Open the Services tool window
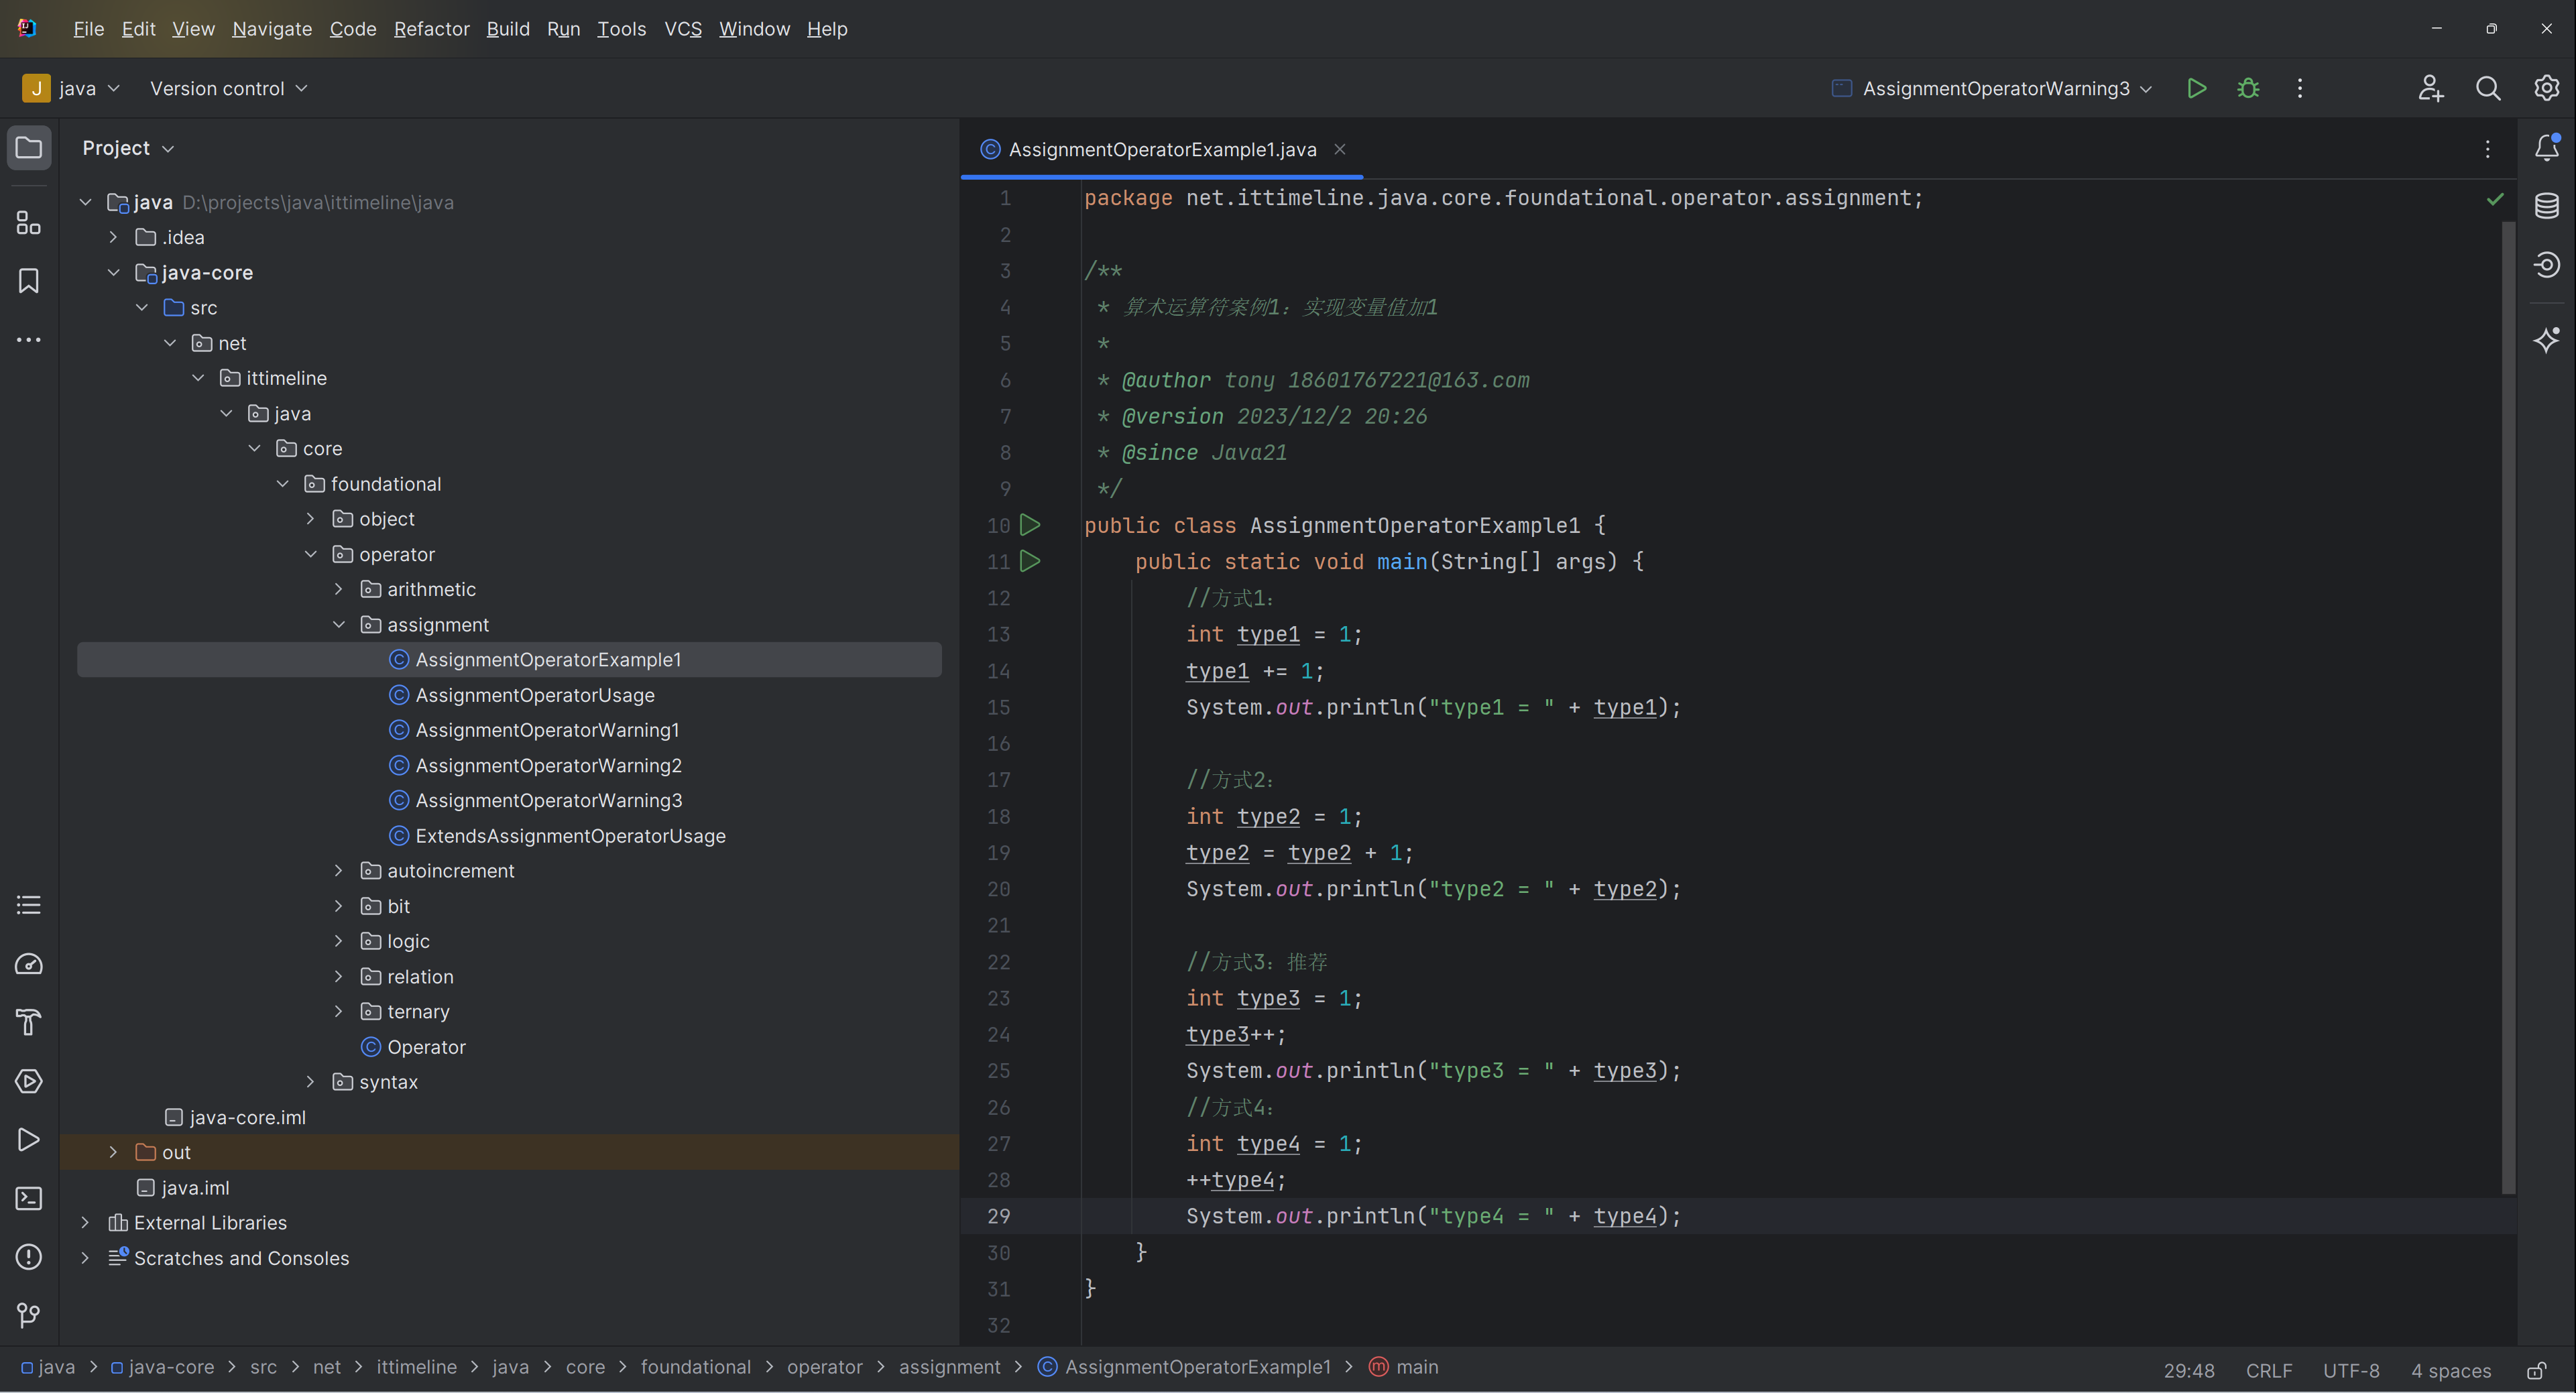The width and height of the screenshot is (2576, 1393). pos(29,1081)
